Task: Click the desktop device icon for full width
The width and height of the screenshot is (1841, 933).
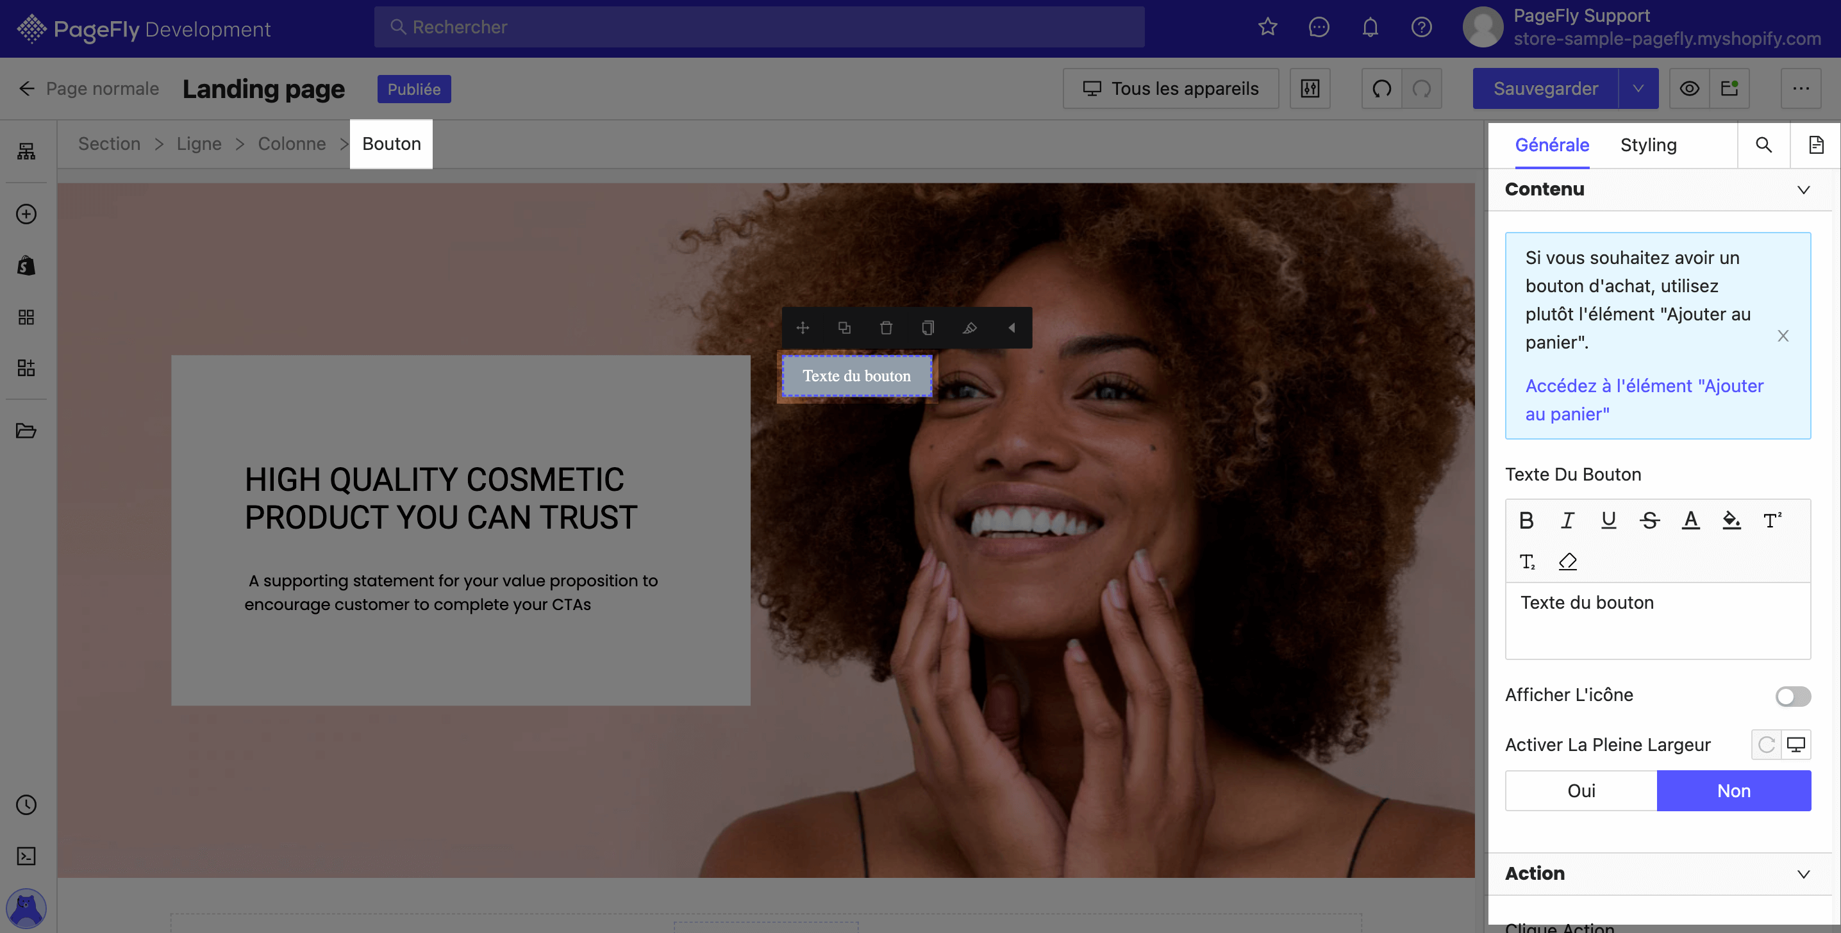Action: pos(1796,745)
